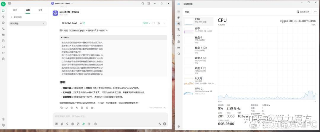Select GPU 0 in the performance list

199,91
